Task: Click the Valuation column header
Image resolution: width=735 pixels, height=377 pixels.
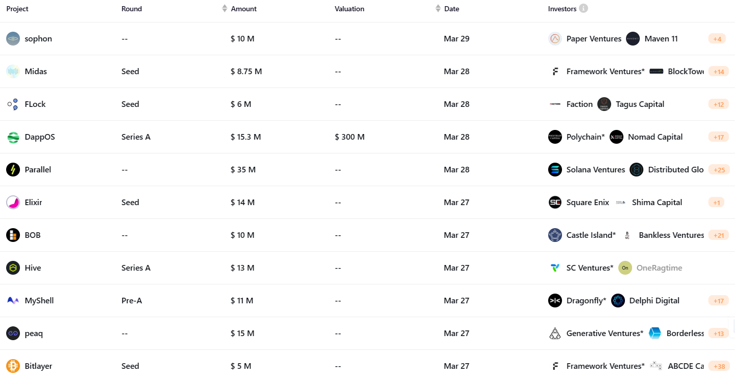Action: pos(350,9)
